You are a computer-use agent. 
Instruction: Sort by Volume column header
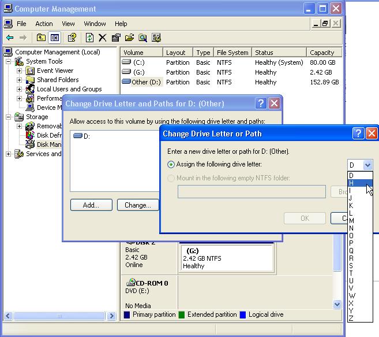142,53
